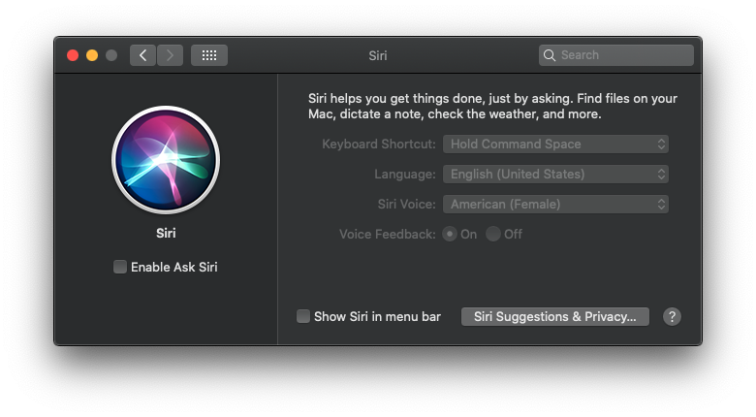Click the Siri label under the logo
The image size is (756, 417).
(x=166, y=233)
